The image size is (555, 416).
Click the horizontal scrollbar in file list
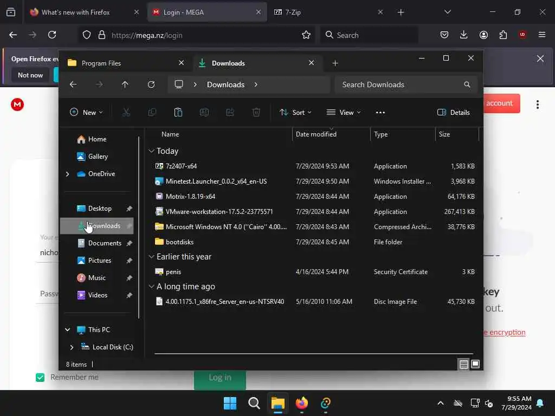point(314,353)
